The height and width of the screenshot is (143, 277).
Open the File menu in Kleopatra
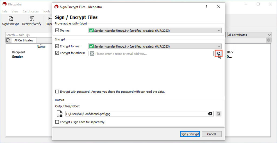tap(5, 11)
